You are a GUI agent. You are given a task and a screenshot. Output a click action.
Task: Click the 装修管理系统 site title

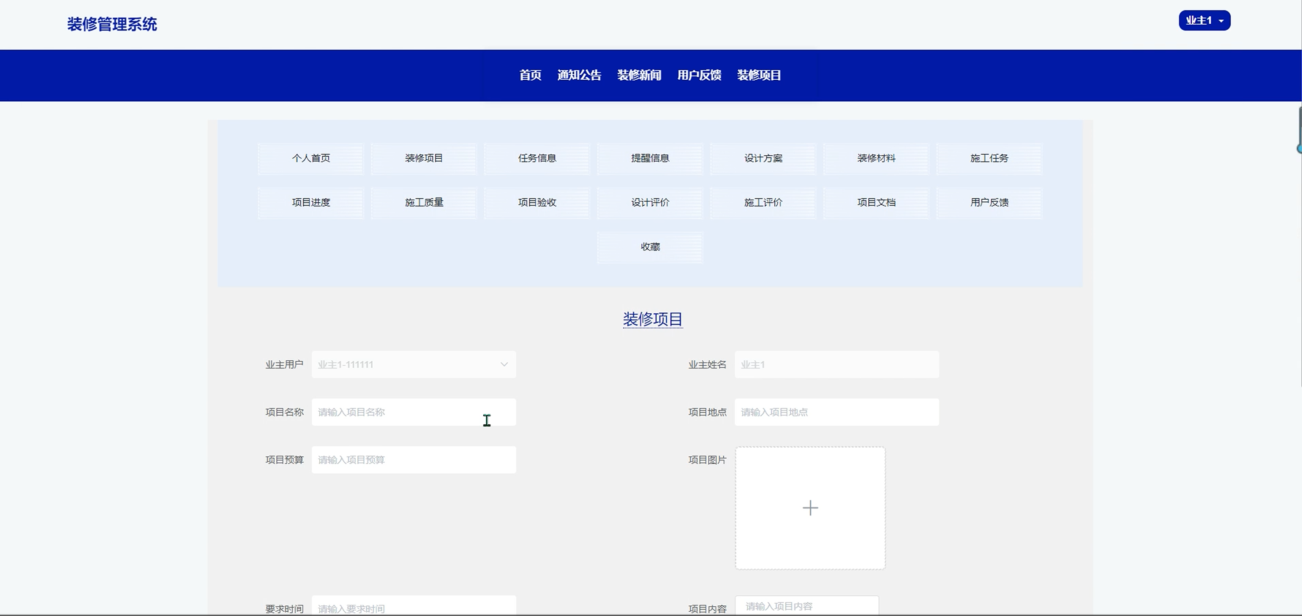[112, 24]
